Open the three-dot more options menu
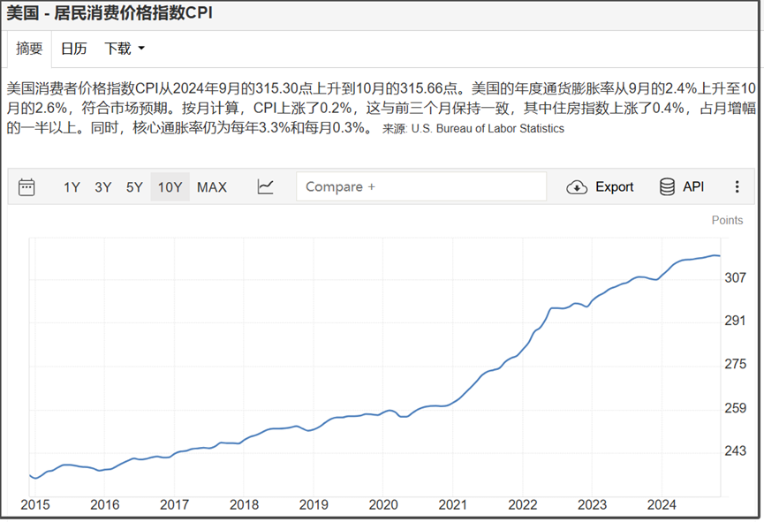This screenshot has width=764, height=522. point(737,186)
